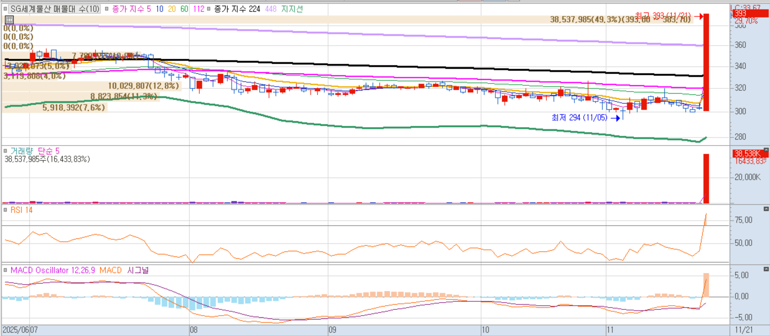770x336 pixels.
Task: Click the 50.00 RSI axis label
Action: 743,243
